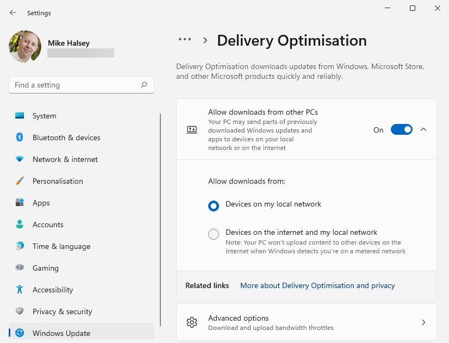Click the Gaming controller icon

click(x=20, y=268)
